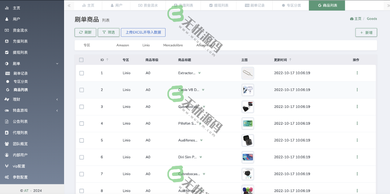
Task: Click 上传EXCEL并导入数据 button
Action: coord(143,32)
